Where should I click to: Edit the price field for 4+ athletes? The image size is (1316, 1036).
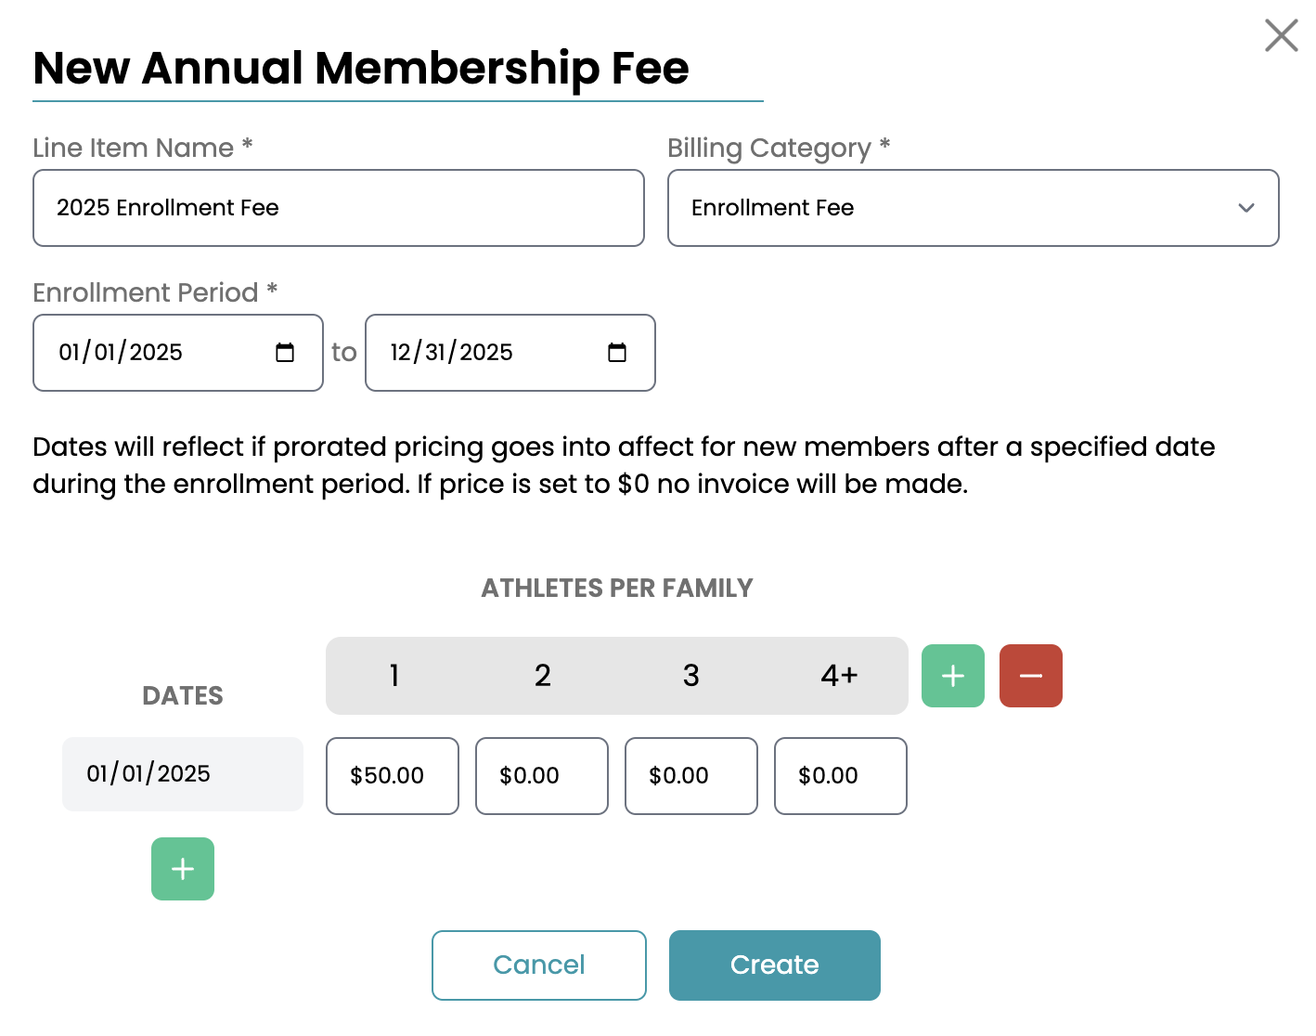click(x=840, y=776)
